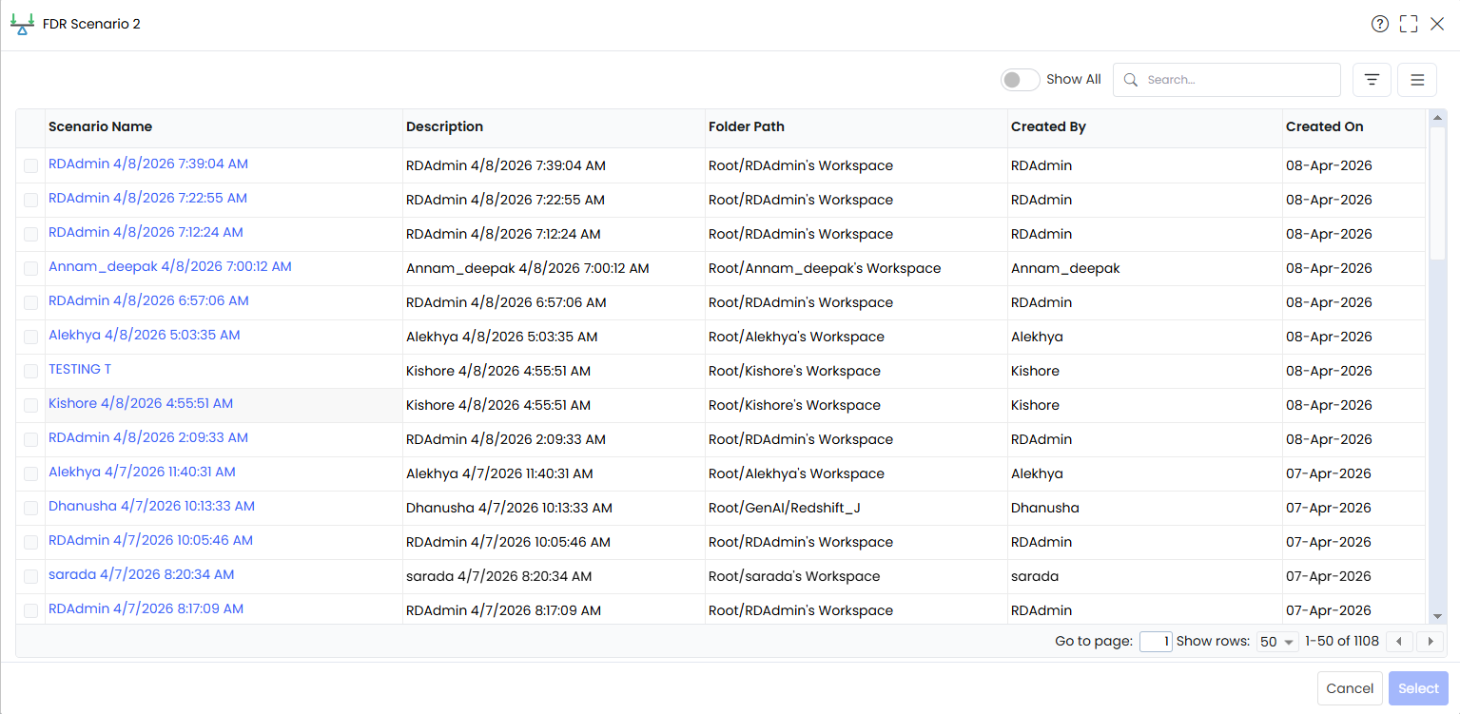Go to next page arrow
1460x714 pixels.
[x=1431, y=642]
